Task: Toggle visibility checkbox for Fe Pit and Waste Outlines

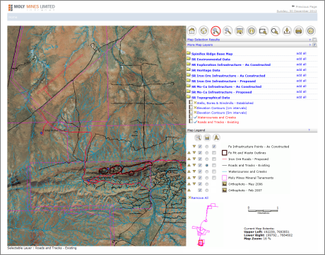Action: (x=200, y=153)
